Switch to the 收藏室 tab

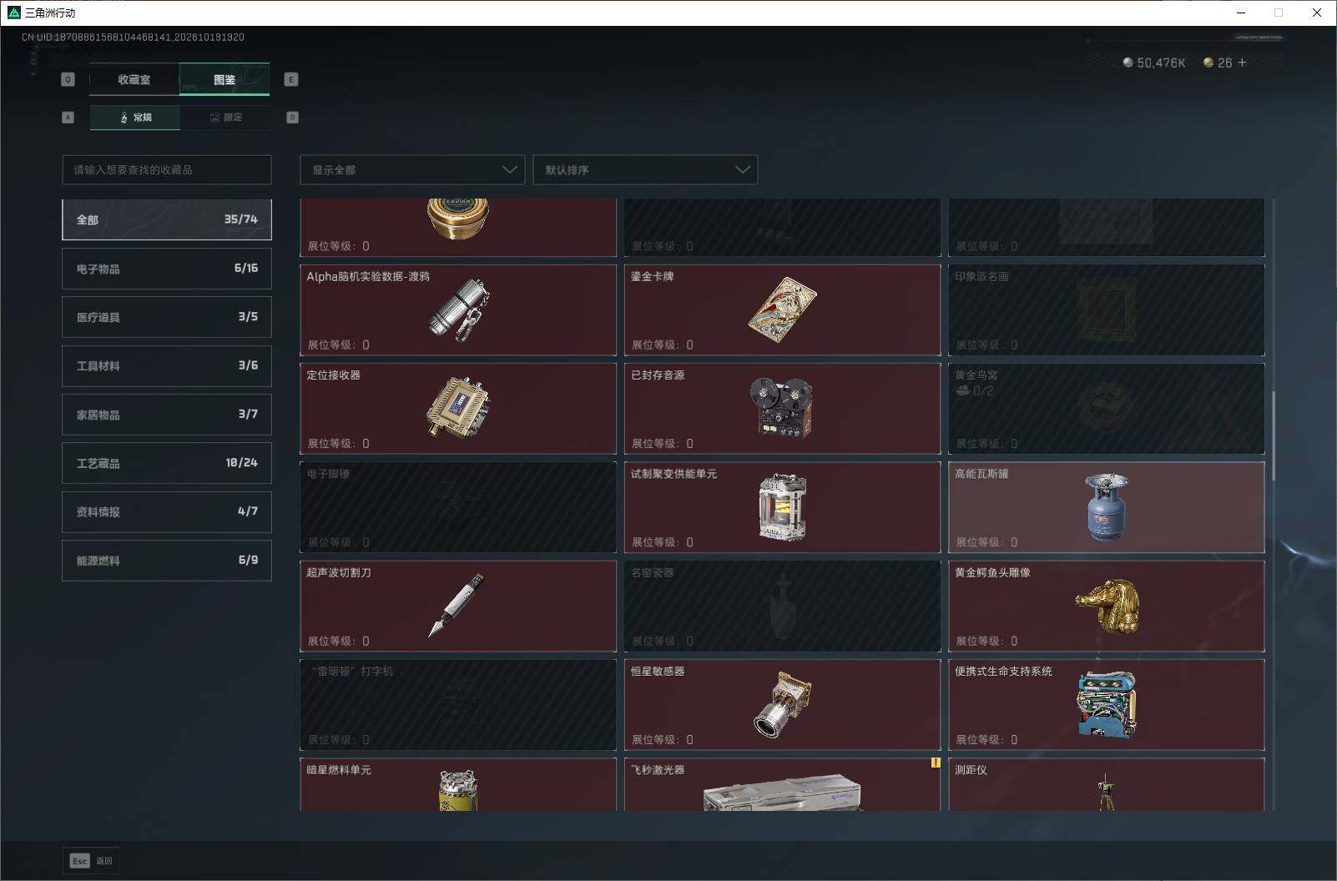[134, 79]
